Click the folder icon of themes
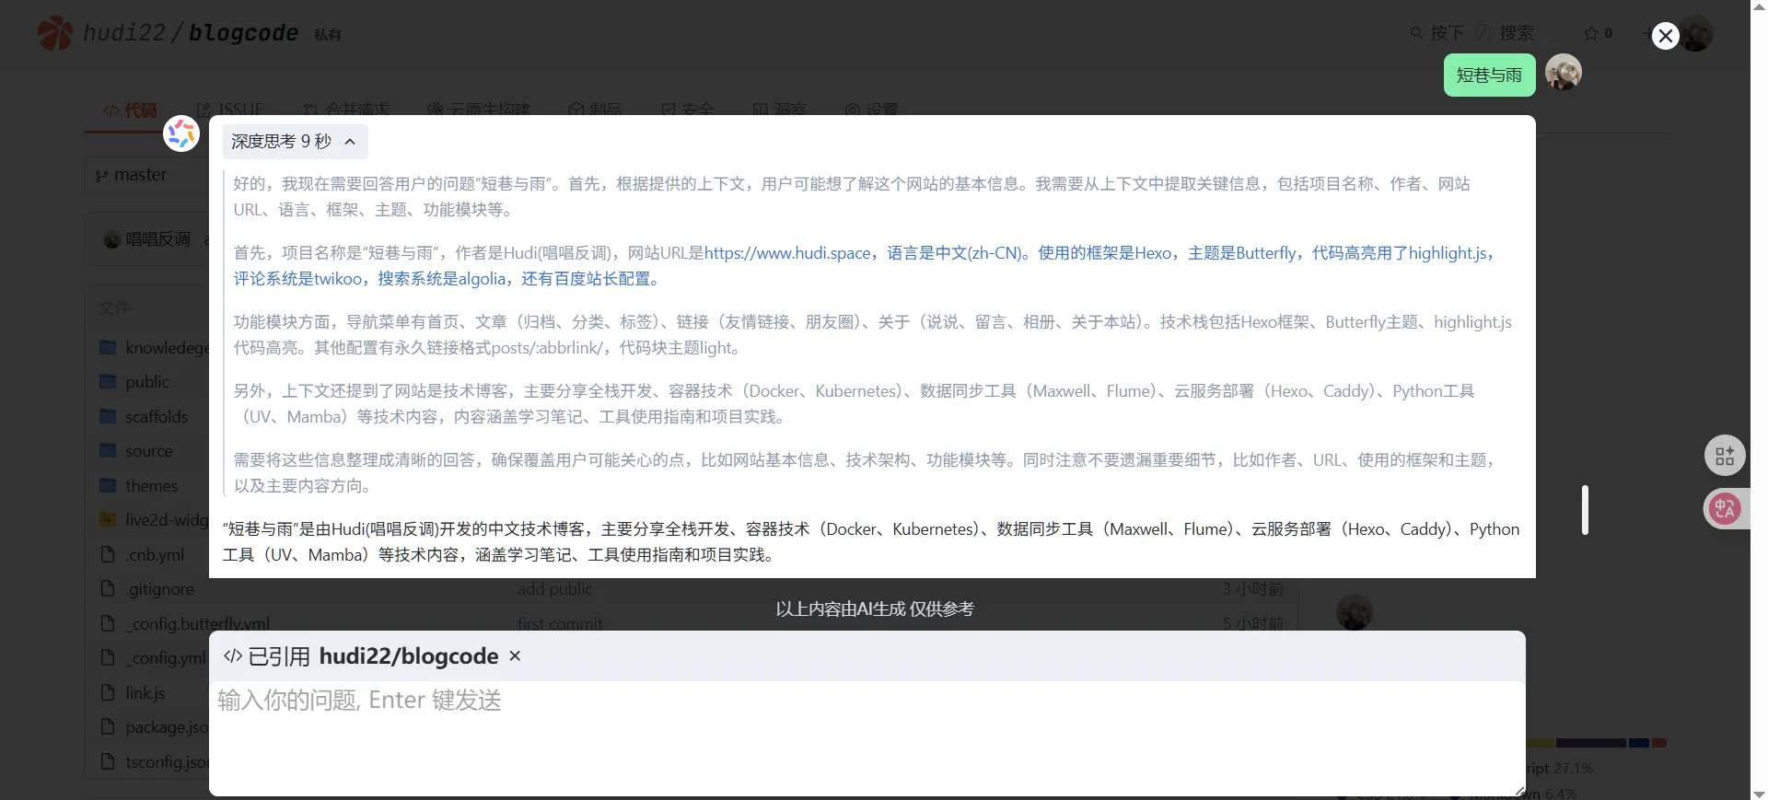 coord(108,485)
